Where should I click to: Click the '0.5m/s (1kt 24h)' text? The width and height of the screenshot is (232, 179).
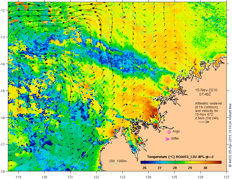tap(207, 118)
